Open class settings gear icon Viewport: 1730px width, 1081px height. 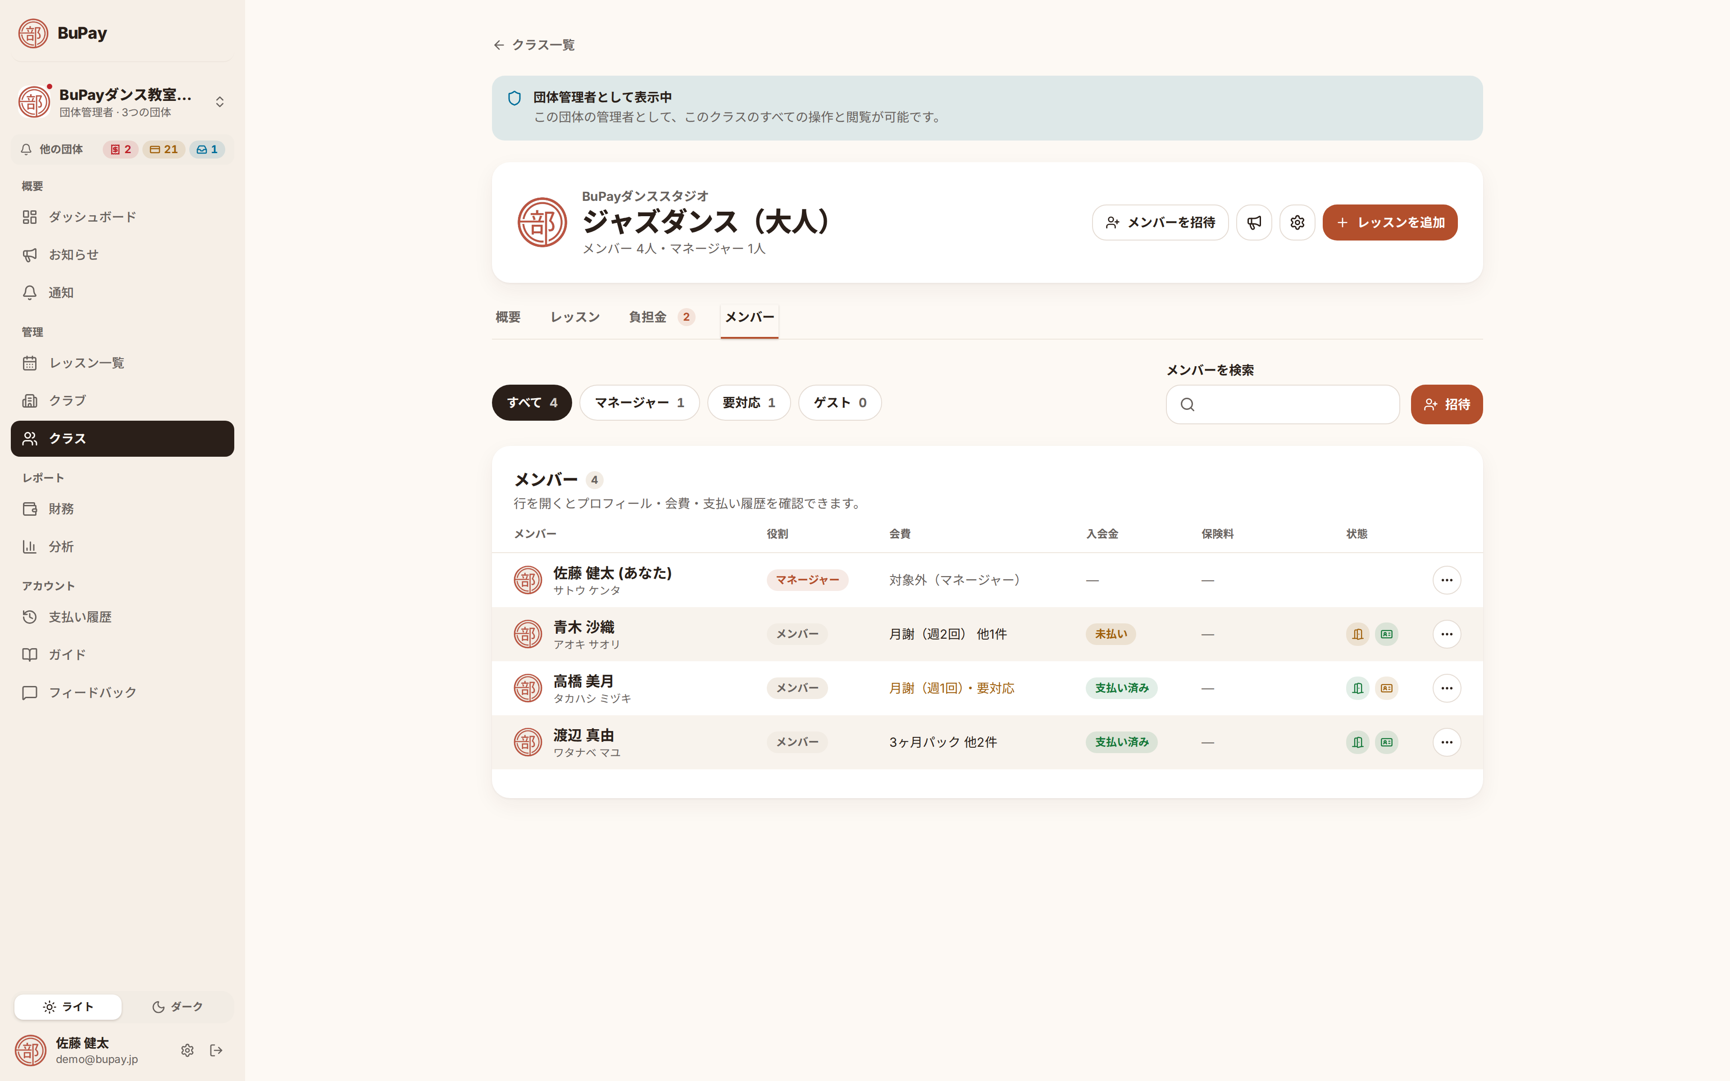coord(1297,223)
